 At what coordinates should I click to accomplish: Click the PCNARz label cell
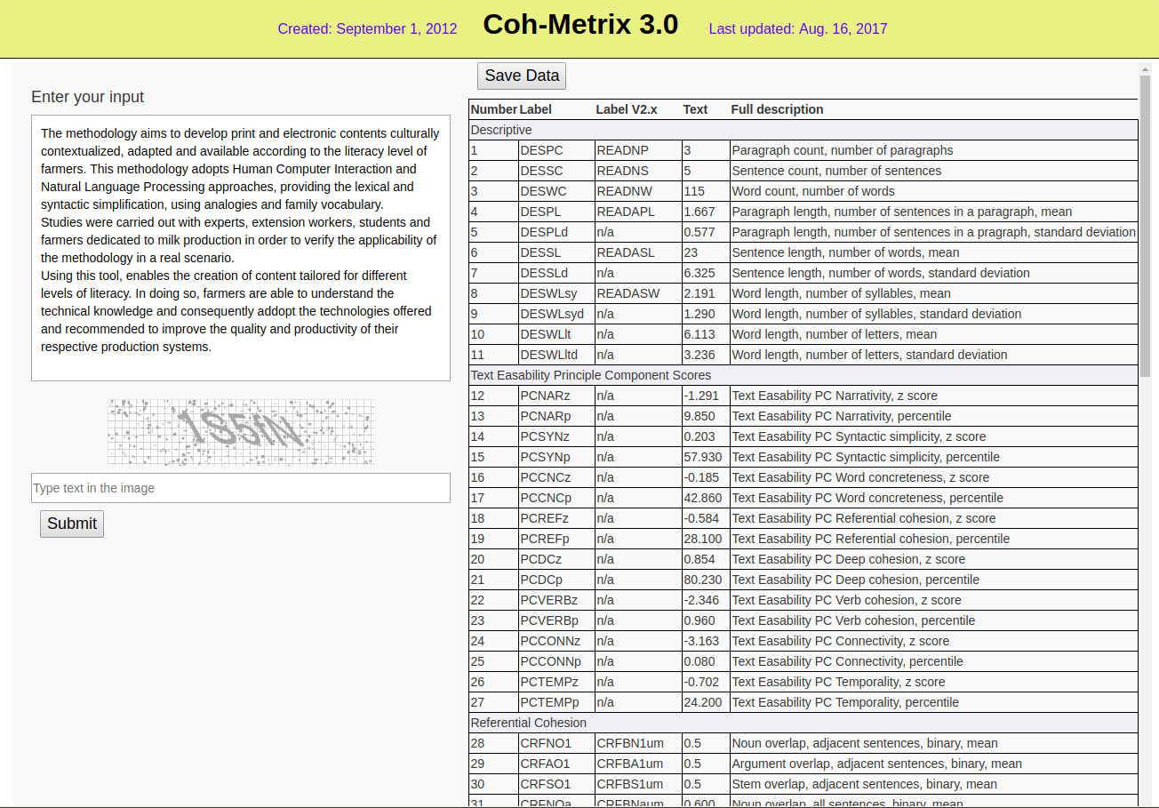pos(556,396)
